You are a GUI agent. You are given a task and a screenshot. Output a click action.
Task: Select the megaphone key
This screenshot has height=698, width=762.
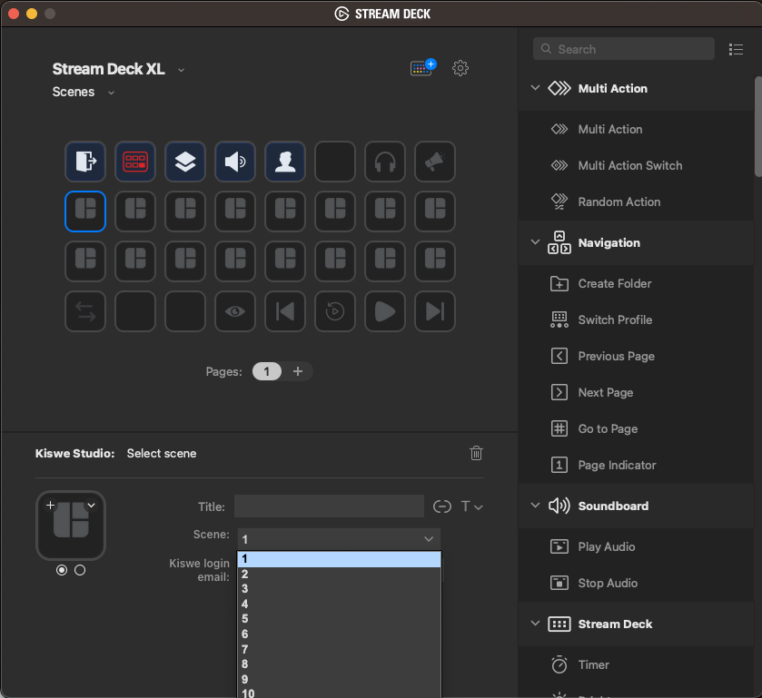tap(435, 162)
